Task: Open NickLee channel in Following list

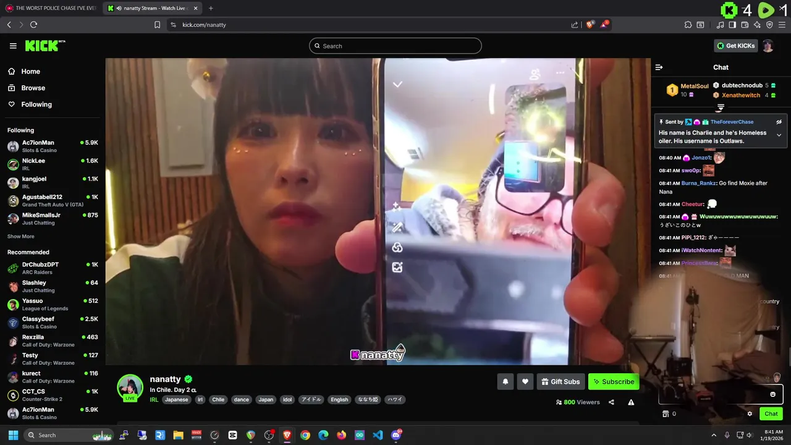Action: 53,164
